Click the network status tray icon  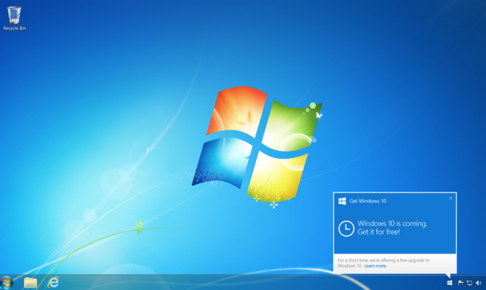[x=469, y=283]
